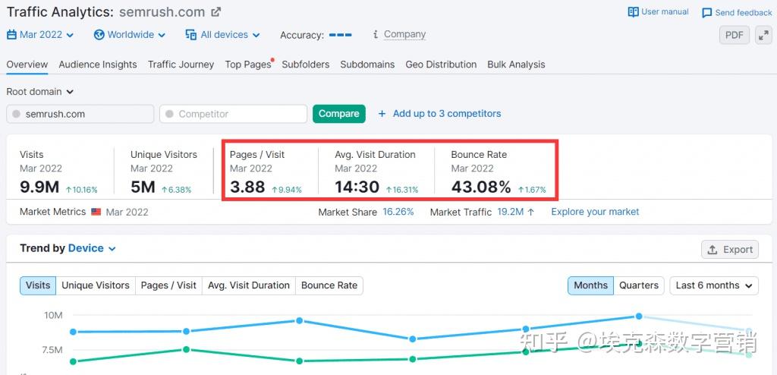Expand to fullscreen with the arrows icon
This screenshot has height=375, width=777.
(x=763, y=35)
